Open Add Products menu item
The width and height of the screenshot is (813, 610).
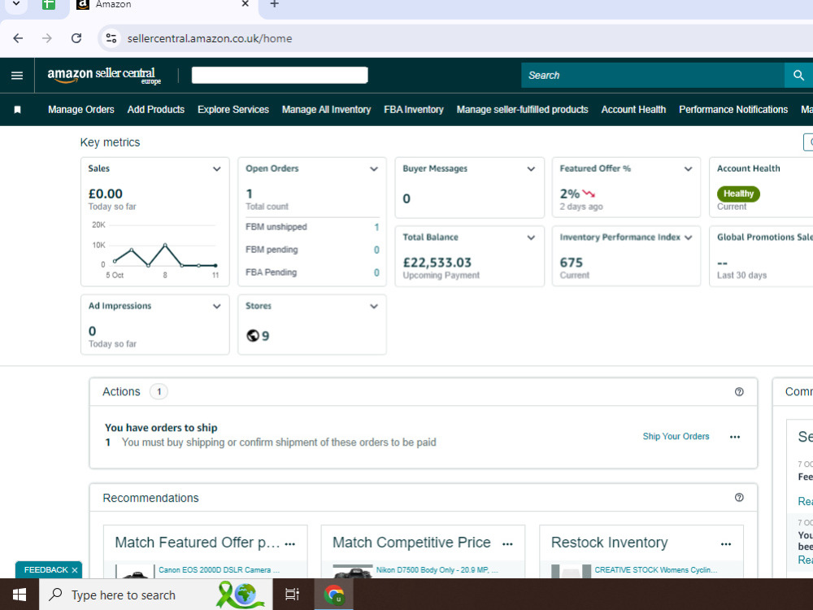tap(156, 110)
